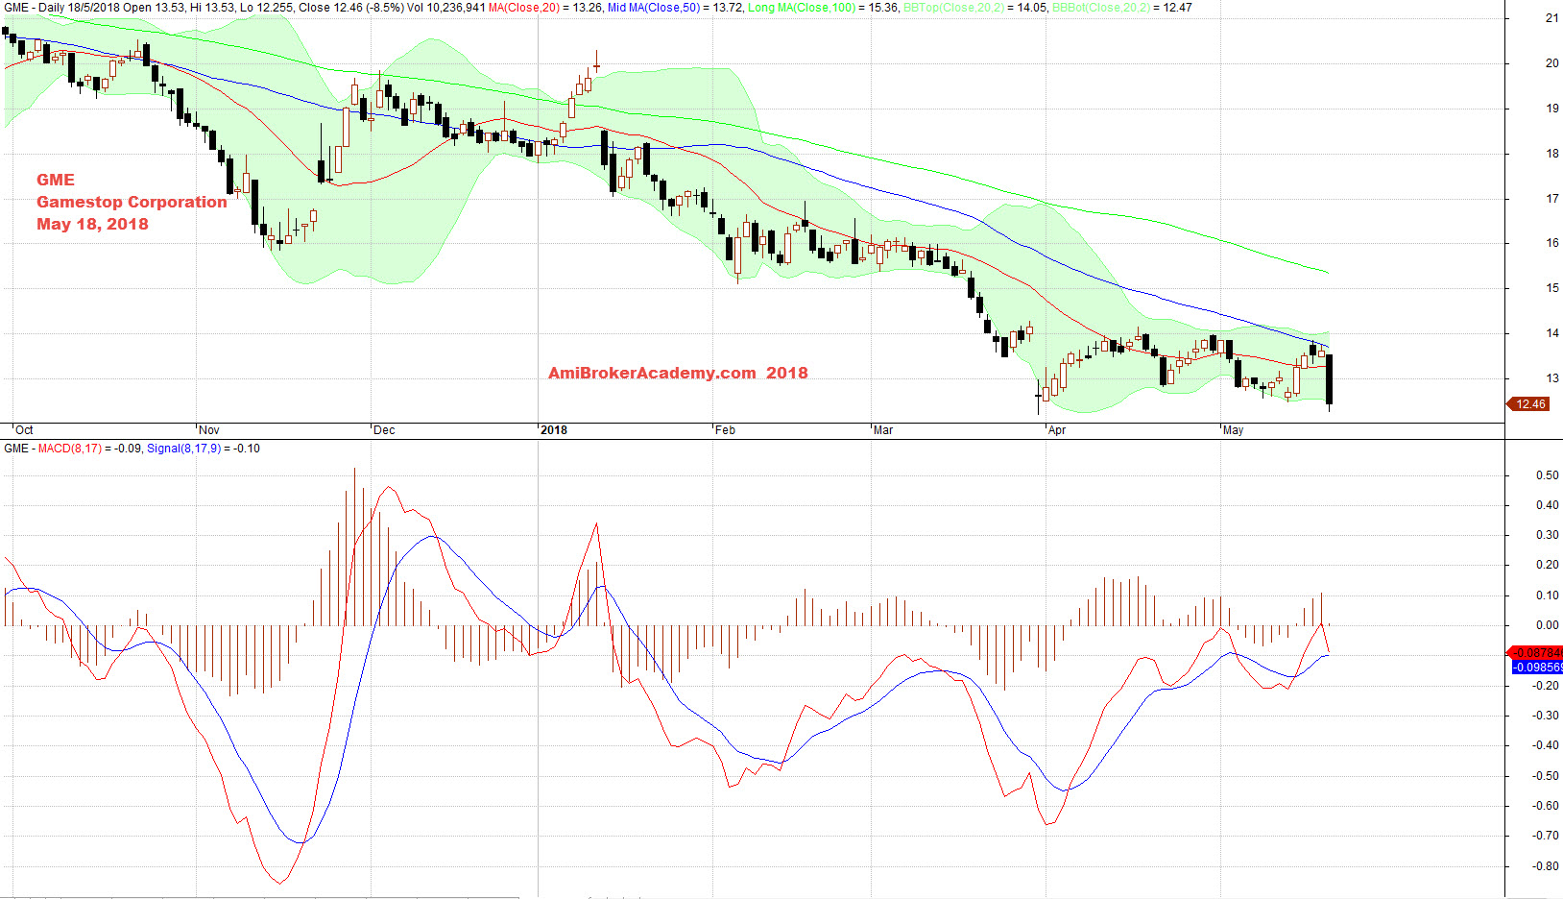Click the 19 price axis label
Viewport: 1563px width, 899px height.
pyautogui.click(x=1551, y=109)
